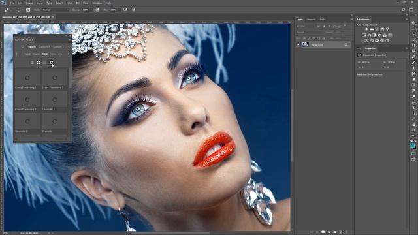
Task: Open the brush Opacity dropdown
Action: [x=91, y=10]
